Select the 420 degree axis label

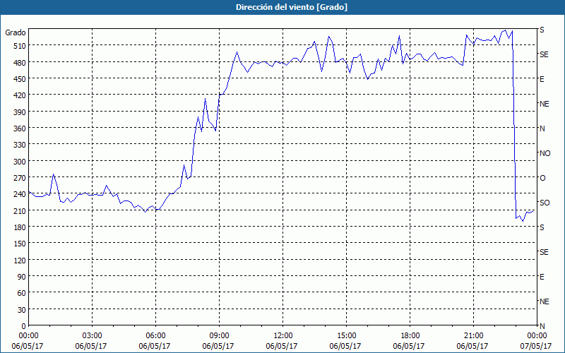20,95
